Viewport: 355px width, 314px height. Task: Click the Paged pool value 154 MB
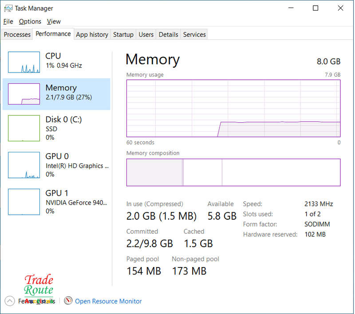(x=144, y=271)
